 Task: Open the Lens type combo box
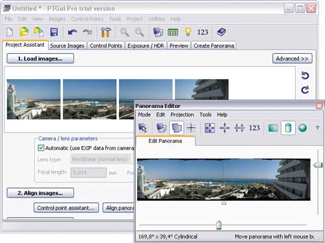click(x=102, y=159)
